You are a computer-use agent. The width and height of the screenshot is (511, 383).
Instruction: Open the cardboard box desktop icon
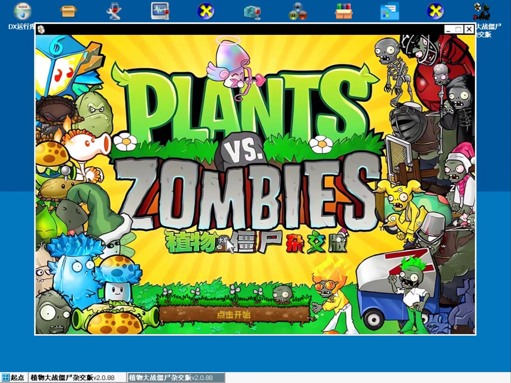68,11
